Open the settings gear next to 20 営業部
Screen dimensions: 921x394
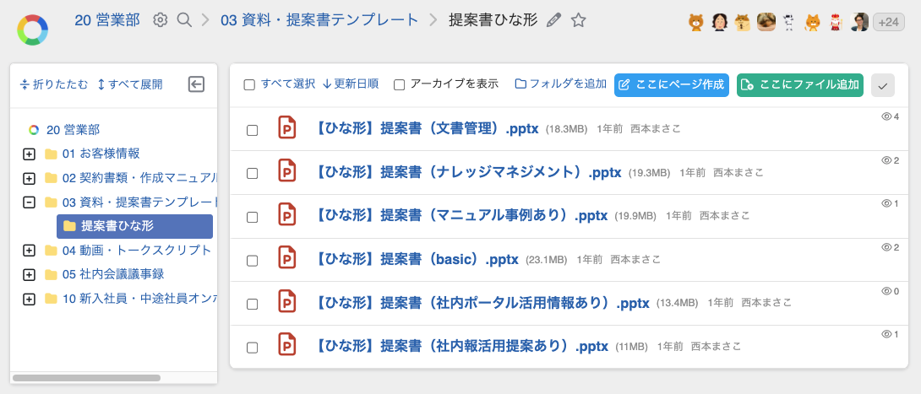pos(160,19)
